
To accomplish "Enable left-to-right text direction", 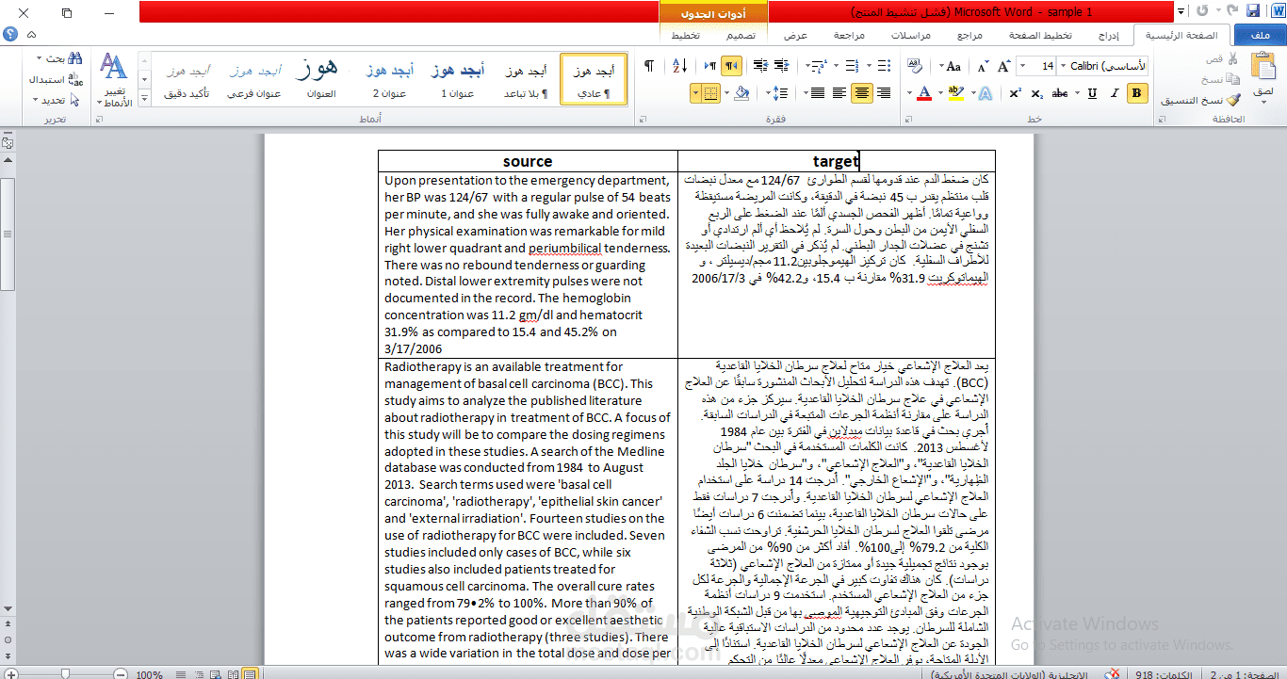I will [x=710, y=66].
